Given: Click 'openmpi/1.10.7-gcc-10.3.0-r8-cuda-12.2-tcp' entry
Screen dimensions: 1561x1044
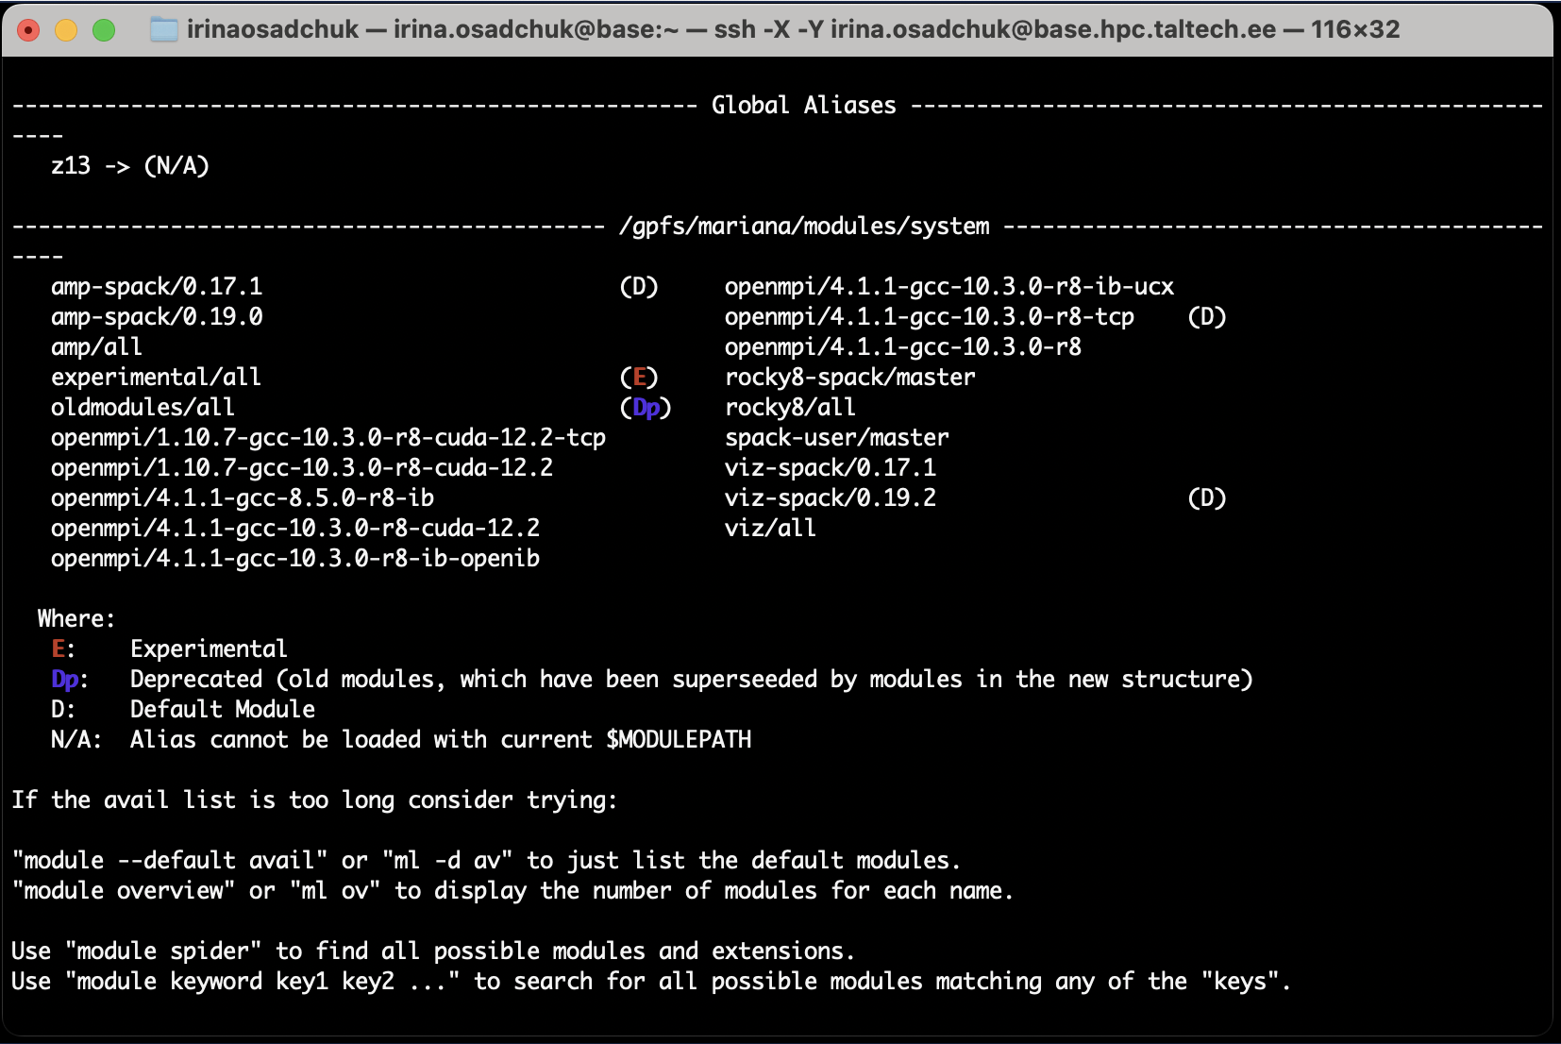Looking at the screenshot, I should coord(328,438).
